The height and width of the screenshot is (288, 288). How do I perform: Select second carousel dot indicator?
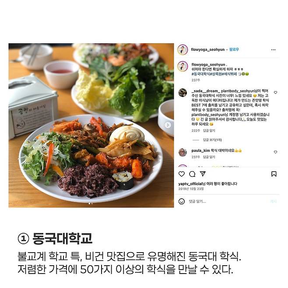(x=92, y=204)
